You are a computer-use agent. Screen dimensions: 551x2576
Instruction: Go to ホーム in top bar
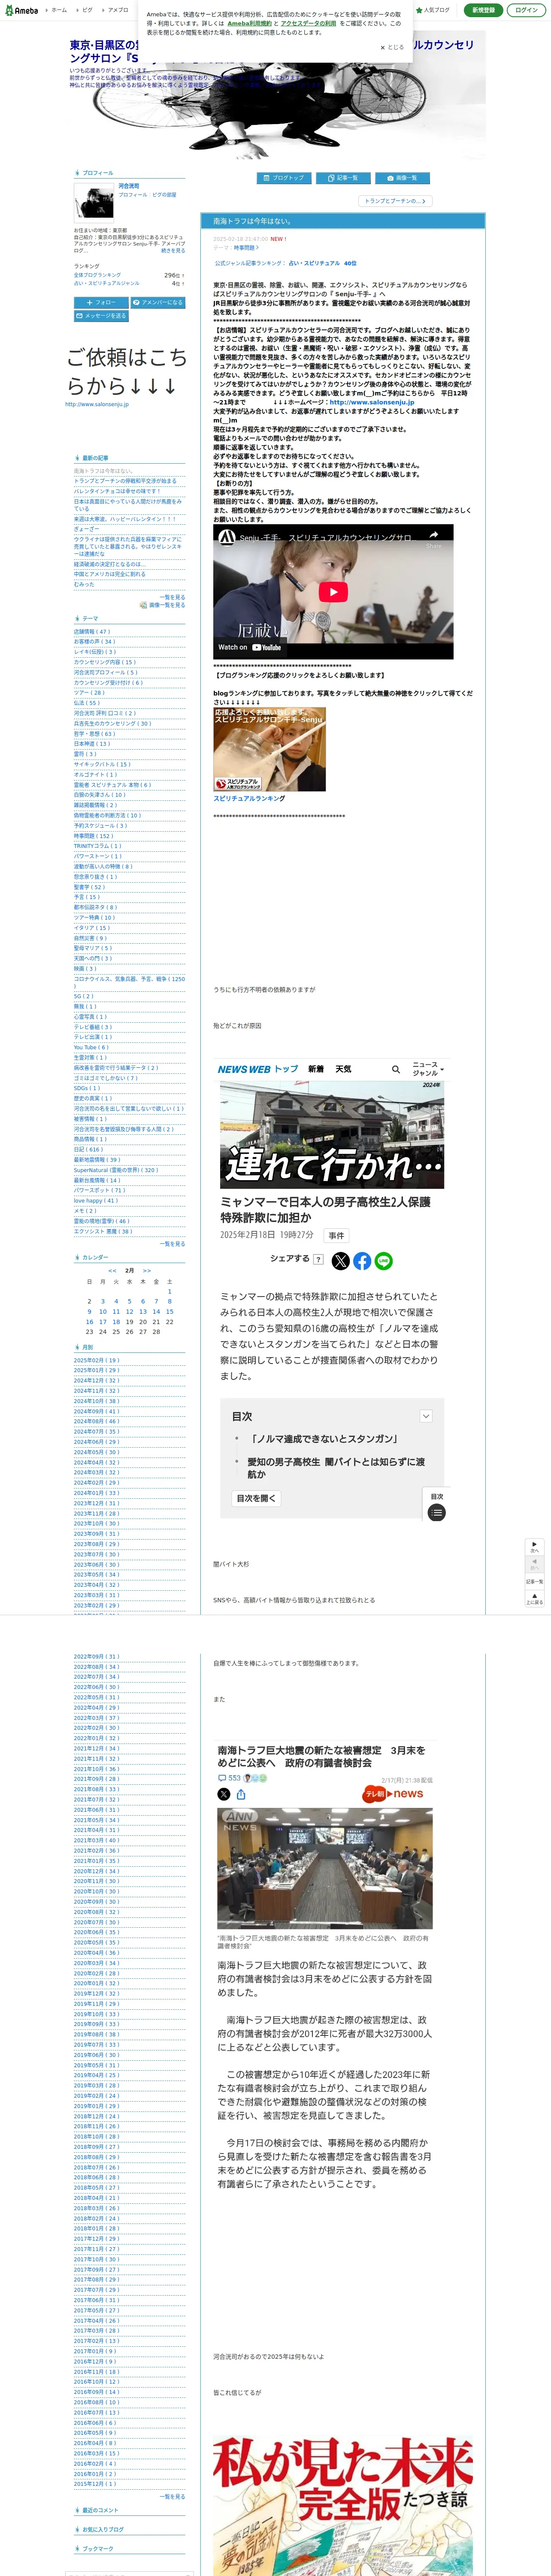(x=58, y=10)
